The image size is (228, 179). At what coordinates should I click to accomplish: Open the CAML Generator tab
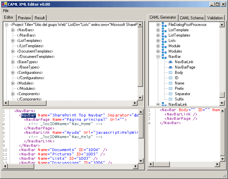163,17
